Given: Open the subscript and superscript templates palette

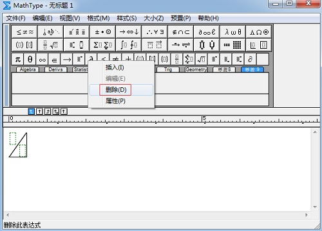Looking at the screenshot, I should tap(77, 45).
